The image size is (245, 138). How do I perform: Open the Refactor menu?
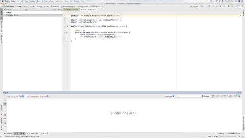(51, 1)
